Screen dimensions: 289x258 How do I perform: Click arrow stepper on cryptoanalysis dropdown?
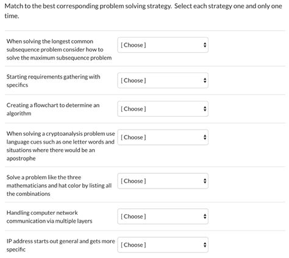click(205, 138)
